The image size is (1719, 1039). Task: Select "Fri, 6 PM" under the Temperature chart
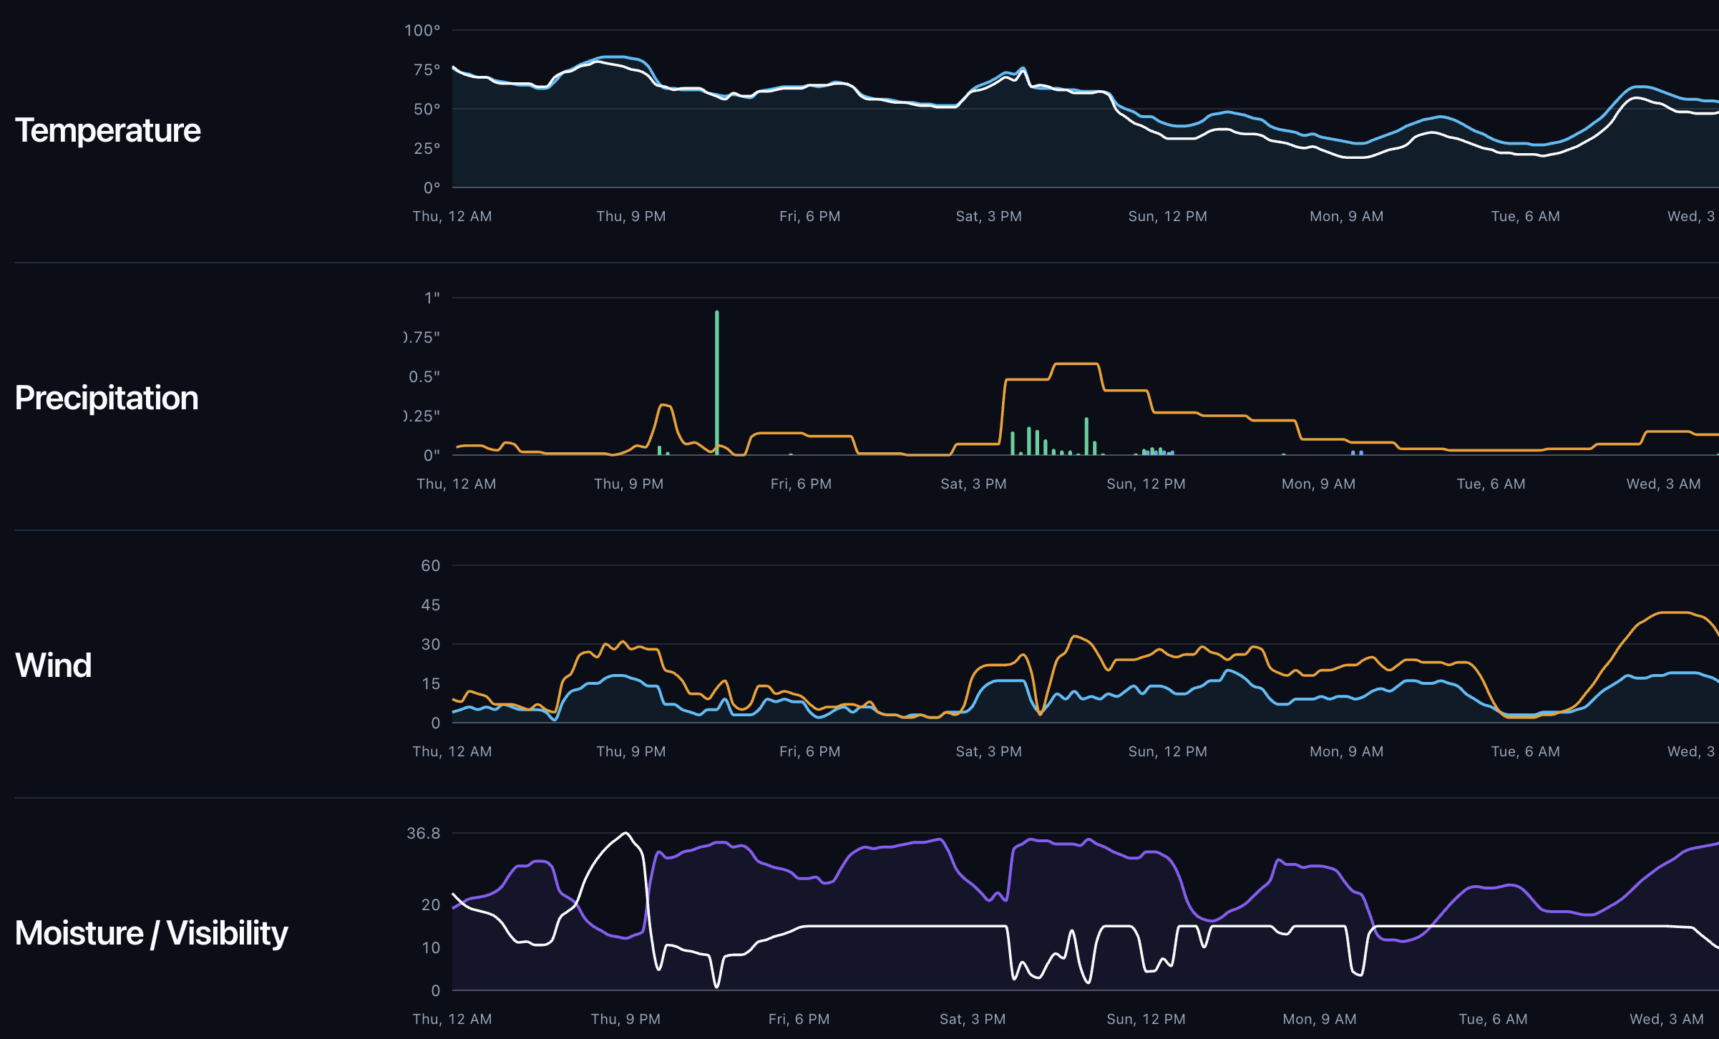pos(810,216)
